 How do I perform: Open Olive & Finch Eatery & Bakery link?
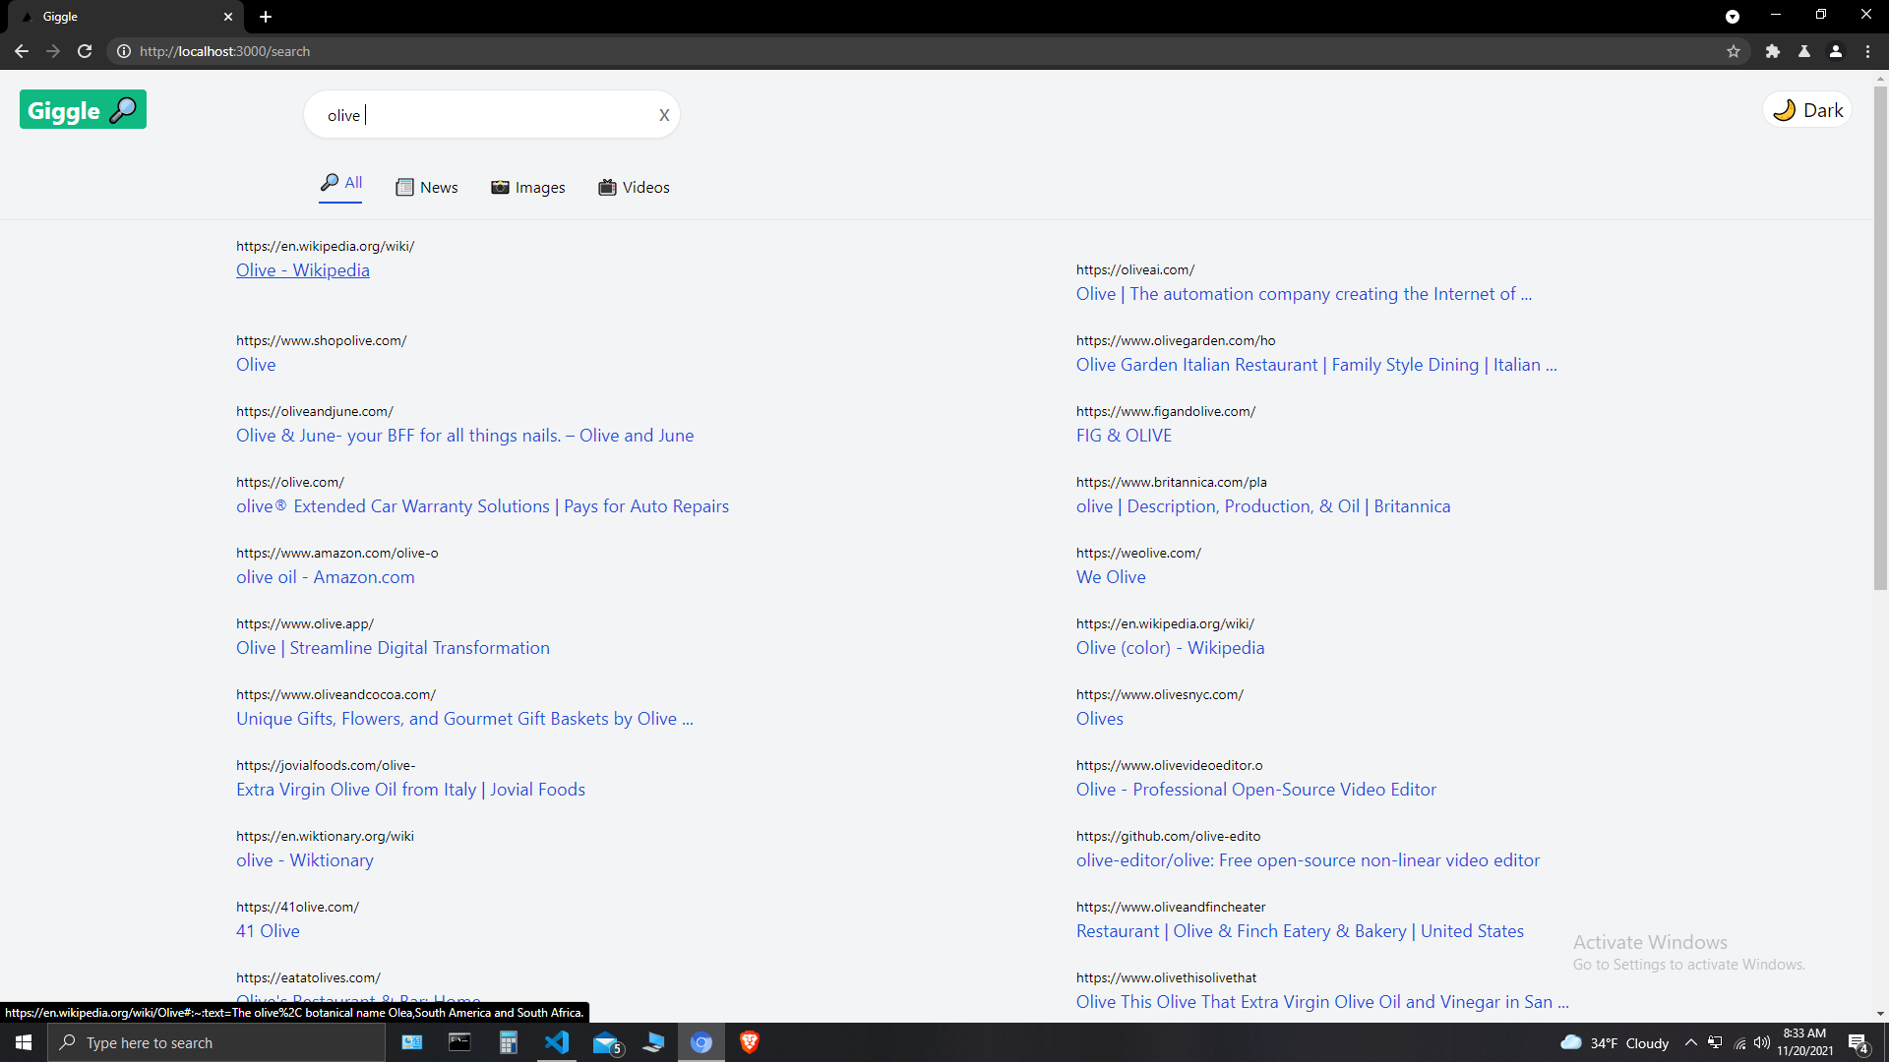pyautogui.click(x=1300, y=931)
